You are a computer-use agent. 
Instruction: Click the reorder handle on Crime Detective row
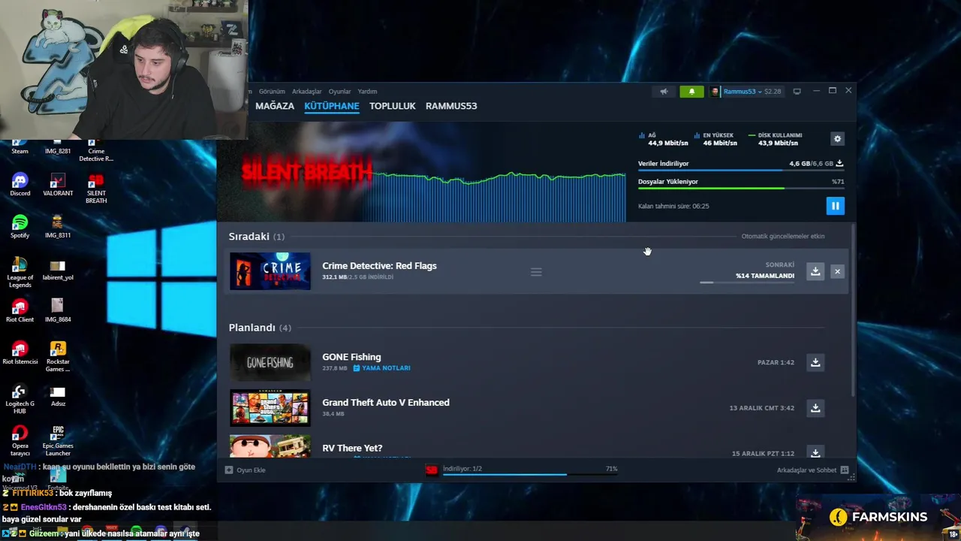coord(536,272)
